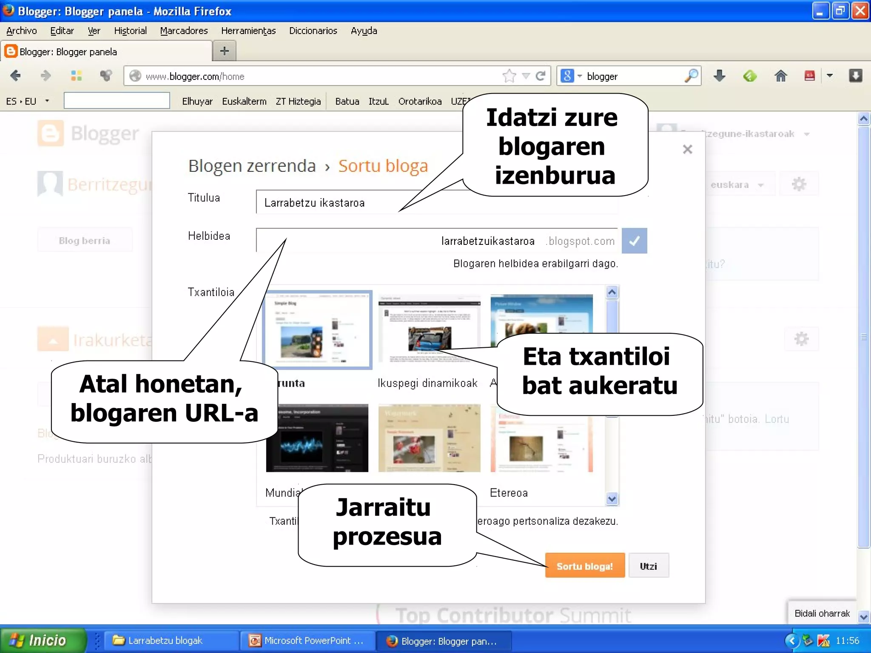The height and width of the screenshot is (653, 871).
Task: Close the Sortu bloga dialog
Action: click(x=687, y=149)
